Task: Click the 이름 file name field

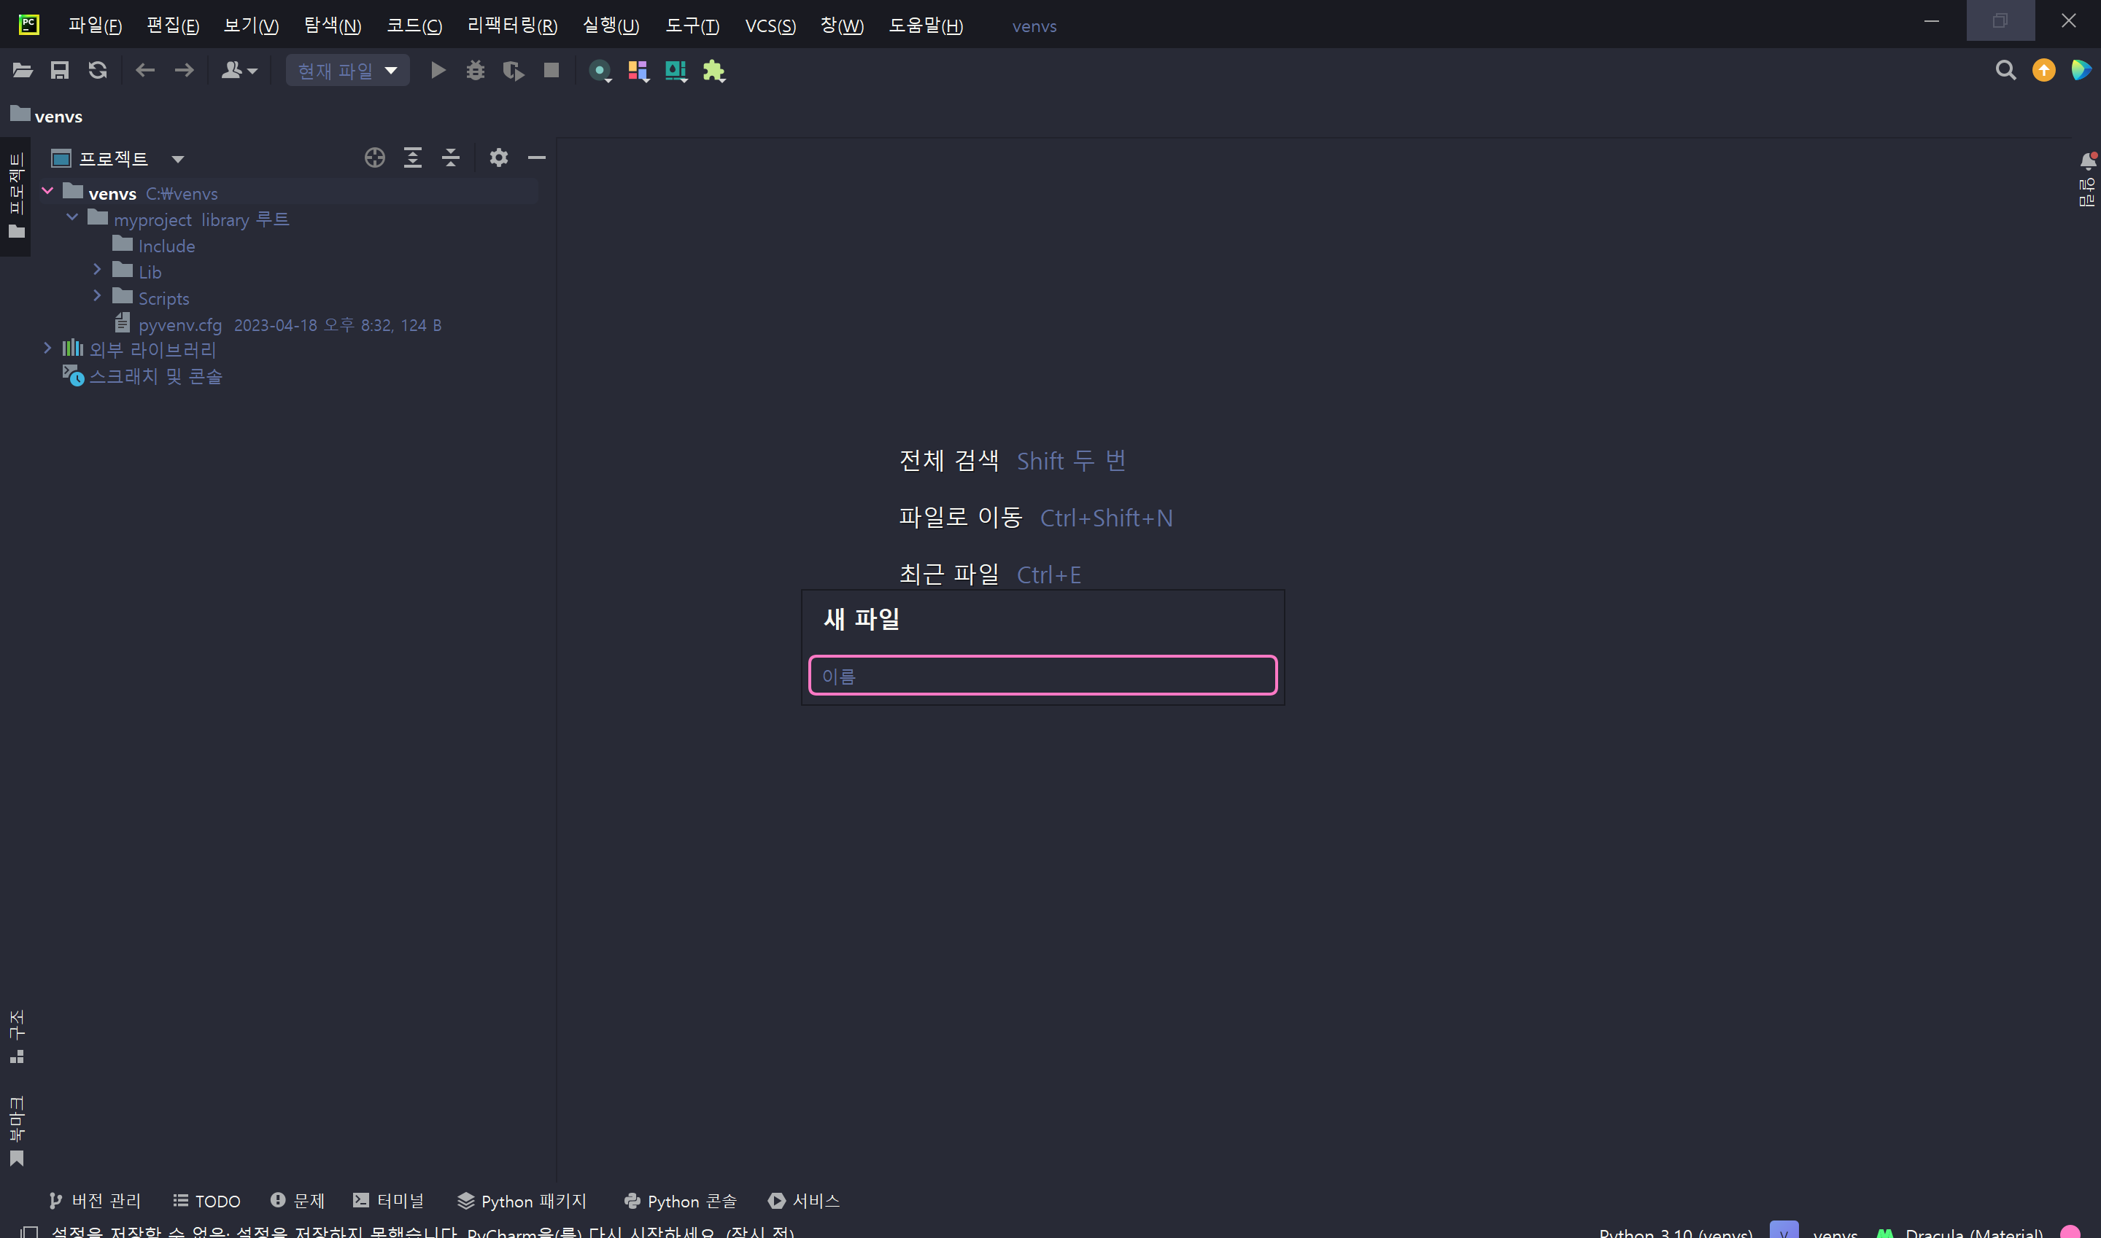Action: coord(1042,676)
